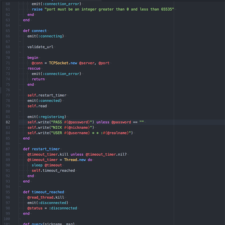The image size is (225, 225).
Task: Click 'emit(:connection_error)' on line 60
Action: click(56, 4)
